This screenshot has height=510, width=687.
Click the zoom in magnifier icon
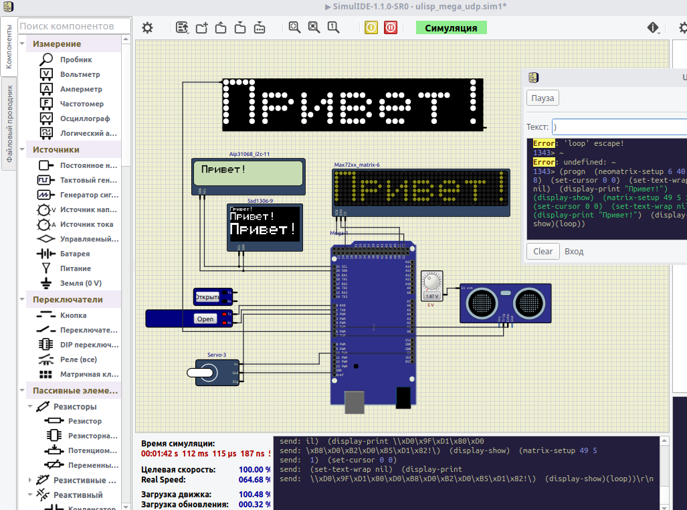[x=294, y=27]
